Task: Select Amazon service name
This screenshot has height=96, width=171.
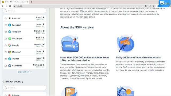Action: pyautogui.click(x=16, y=18)
